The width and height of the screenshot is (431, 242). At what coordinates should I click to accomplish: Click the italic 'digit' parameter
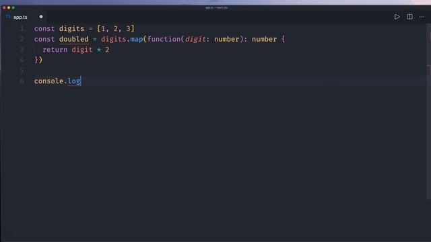pos(195,39)
